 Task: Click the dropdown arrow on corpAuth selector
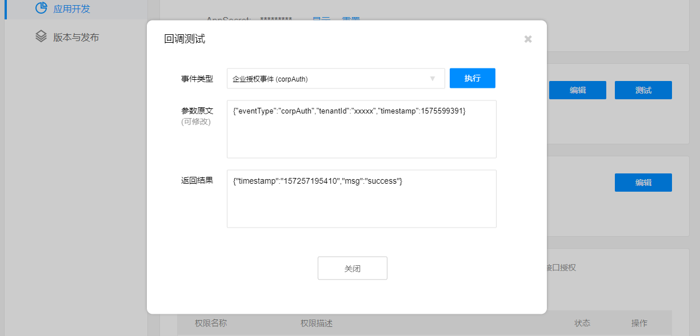[433, 78]
